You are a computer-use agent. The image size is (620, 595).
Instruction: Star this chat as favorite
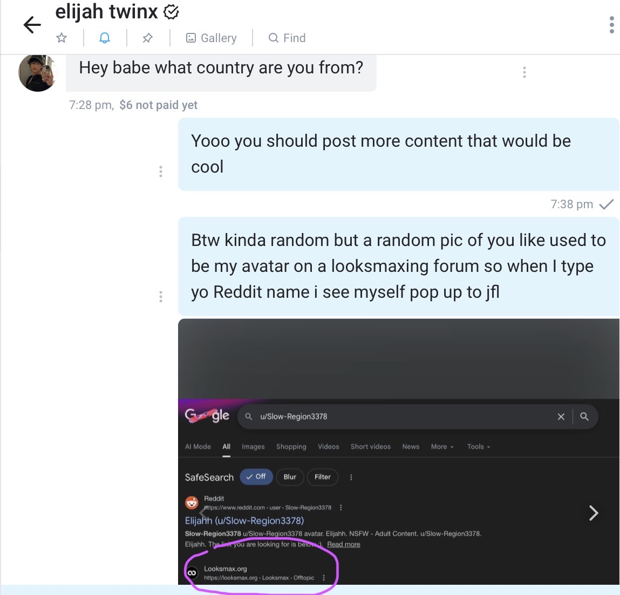click(x=62, y=38)
